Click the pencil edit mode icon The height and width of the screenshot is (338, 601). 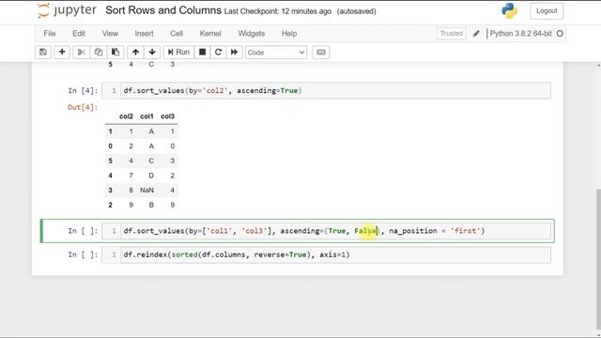pyautogui.click(x=476, y=34)
